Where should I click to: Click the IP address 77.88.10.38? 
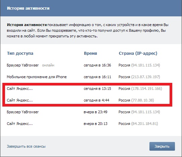[142, 100]
